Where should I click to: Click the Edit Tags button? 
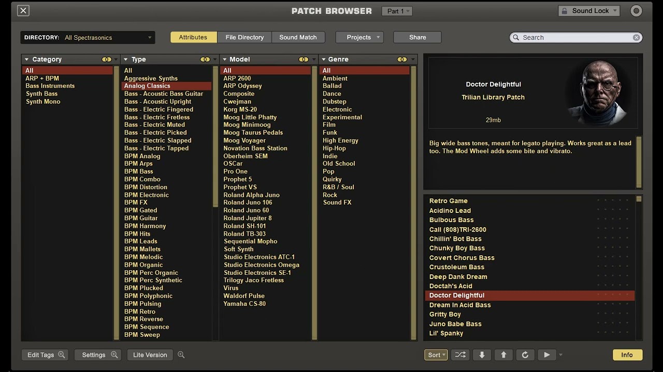tap(45, 355)
